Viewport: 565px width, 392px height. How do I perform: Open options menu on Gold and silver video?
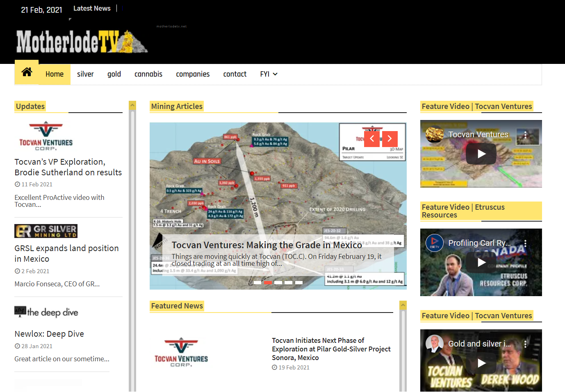pos(525,344)
